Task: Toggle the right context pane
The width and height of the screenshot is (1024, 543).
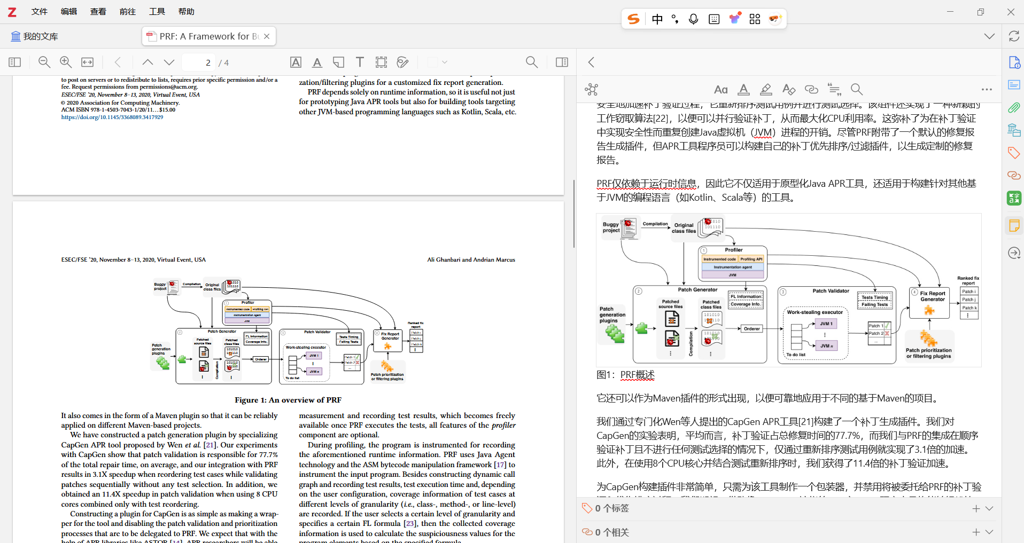Action: pyautogui.click(x=562, y=62)
